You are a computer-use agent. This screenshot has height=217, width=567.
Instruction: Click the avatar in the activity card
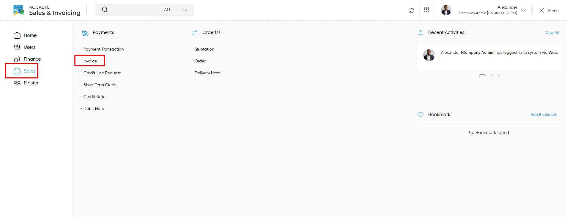429,55
